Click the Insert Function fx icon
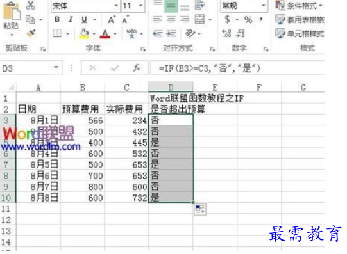The width and height of the screenshot is (347, 254). click(137, 68)
